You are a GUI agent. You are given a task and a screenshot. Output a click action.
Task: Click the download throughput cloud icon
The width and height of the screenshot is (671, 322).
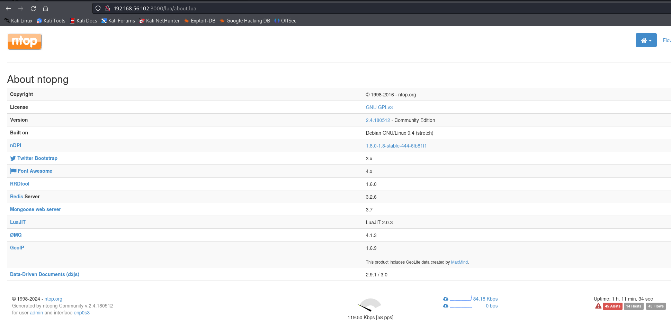tap(446, 306)
